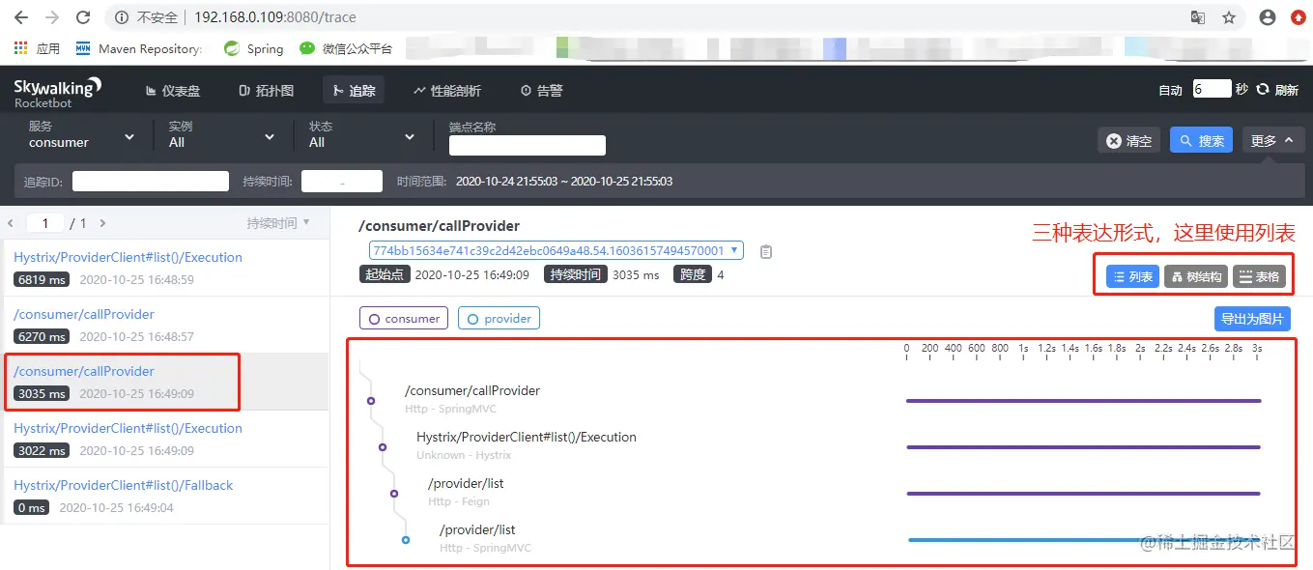The image size is (1313, 570).
Task: Switch to 列表 list view
Action: coord(1132,277)
